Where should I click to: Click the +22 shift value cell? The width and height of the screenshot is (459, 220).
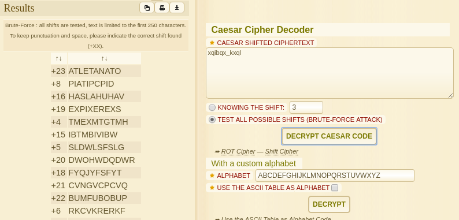(x=59, y=198)
